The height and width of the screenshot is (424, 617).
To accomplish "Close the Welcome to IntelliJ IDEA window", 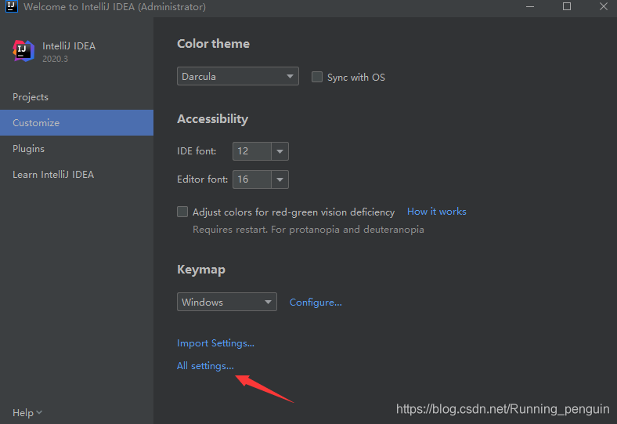I will [603, 7].
